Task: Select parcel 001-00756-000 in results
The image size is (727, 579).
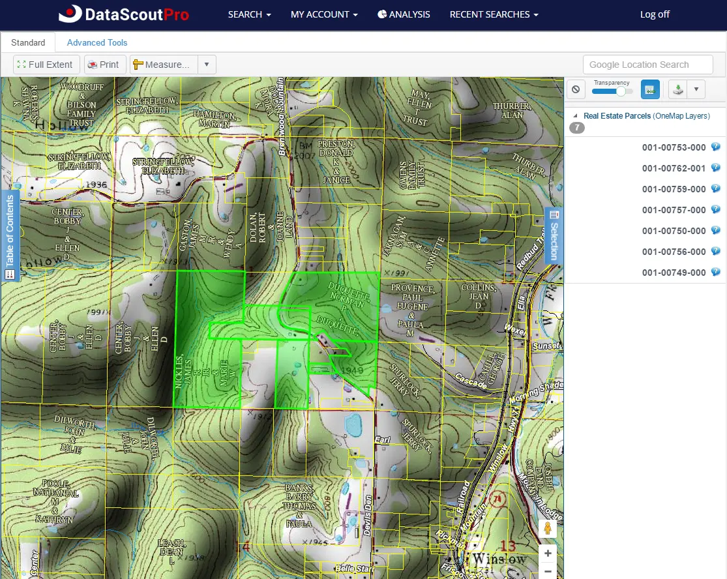Action: 674,252
